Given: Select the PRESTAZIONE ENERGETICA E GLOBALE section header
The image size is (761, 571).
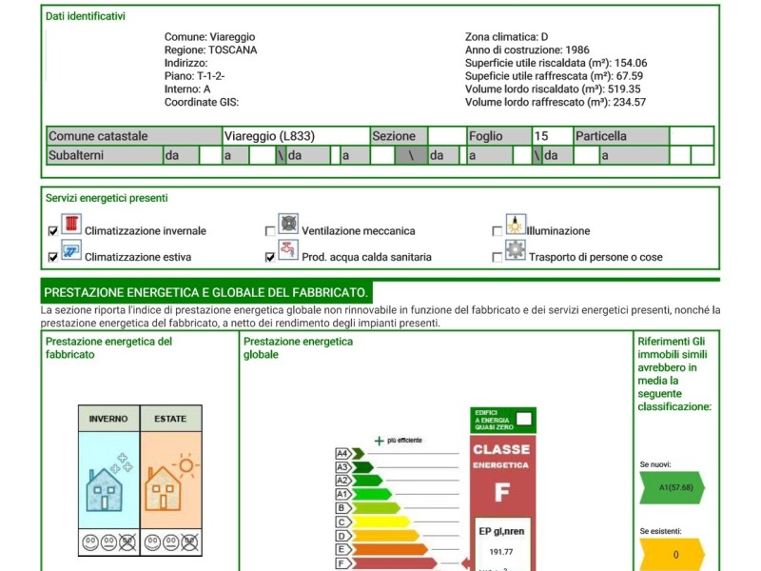Looking at the screenshot, I should point(206,292).
